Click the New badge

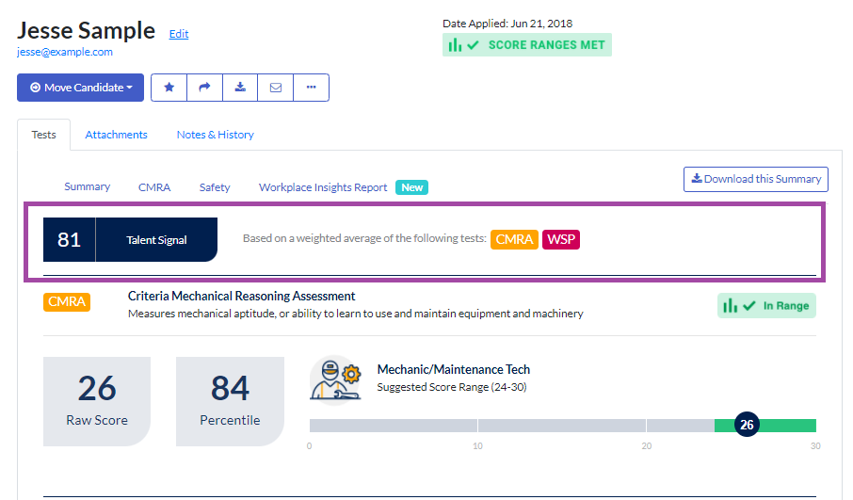[x=411, y=187]
